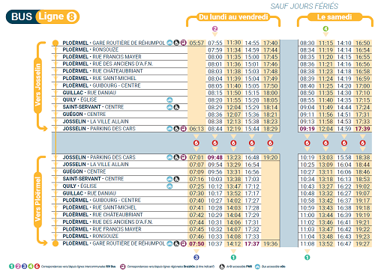Click the purple connection 2 marker above 07:55
The width and height of the screenshot is (375, 271).
point(214,28)
